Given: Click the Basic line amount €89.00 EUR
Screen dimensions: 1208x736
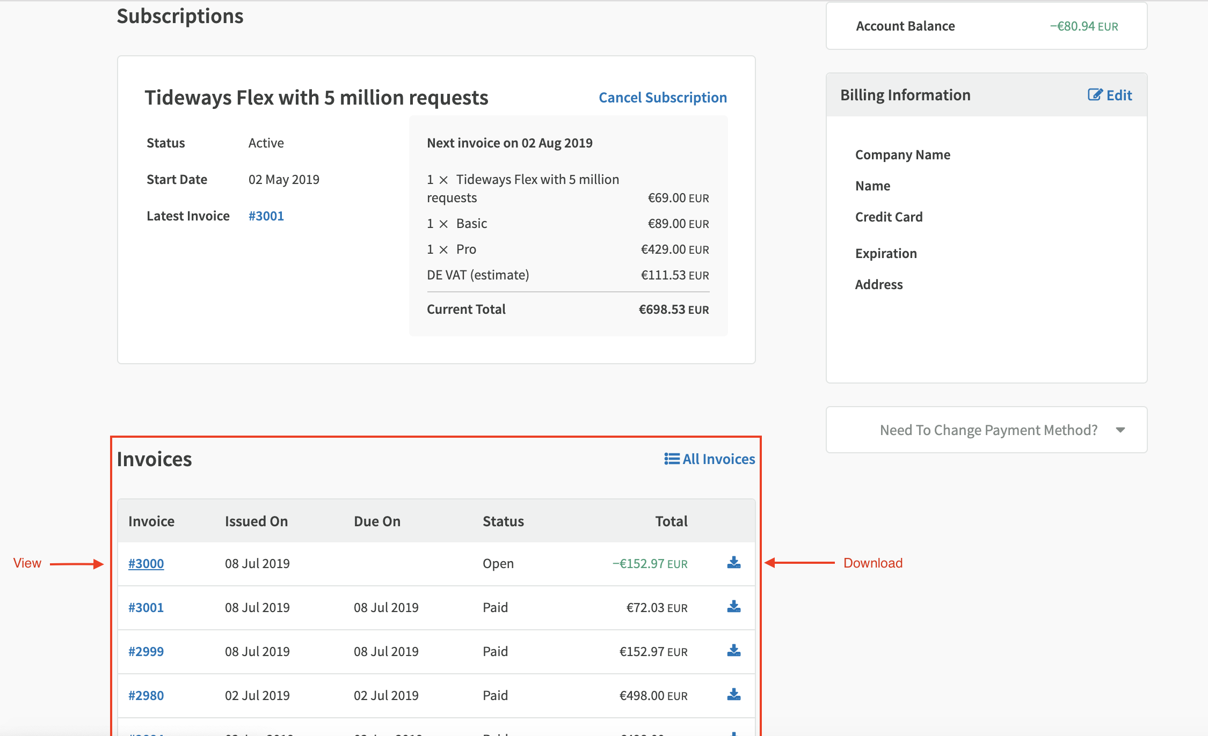Looking at the screenshot, I should [679, 224].
